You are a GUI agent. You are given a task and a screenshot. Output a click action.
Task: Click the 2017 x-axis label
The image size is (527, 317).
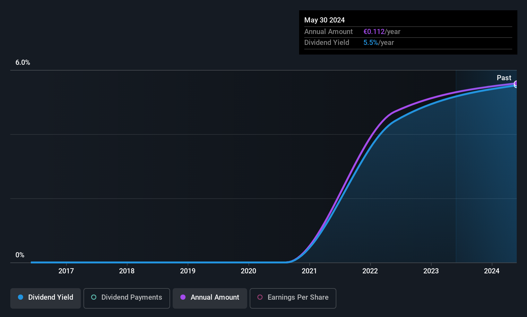pyautogui.click(x=66, y=271)
